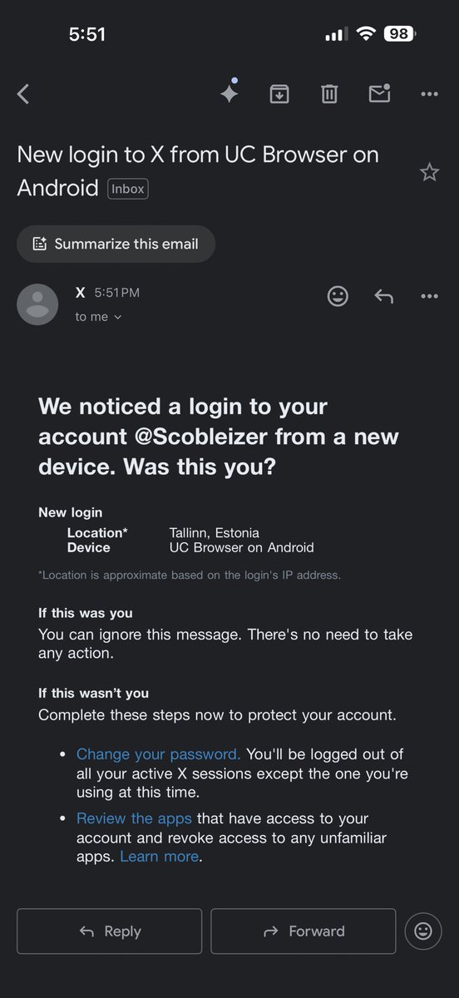Open sender X avatar

pos(37,304)
